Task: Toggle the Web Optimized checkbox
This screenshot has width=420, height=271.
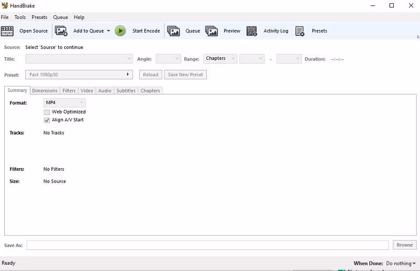Action: (47, 112)
